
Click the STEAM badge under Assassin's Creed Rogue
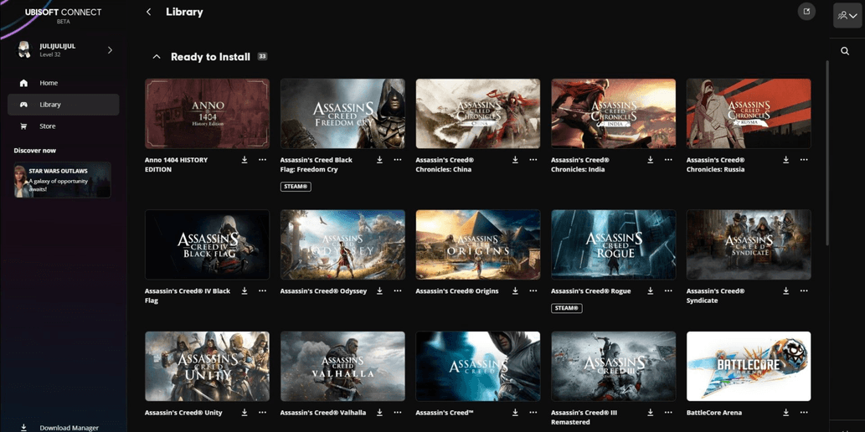click(x=567, y=308)
